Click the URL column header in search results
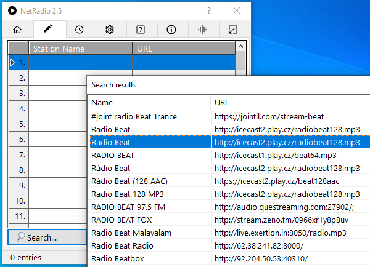Screen dimensions: 370x267 (290, 102)
